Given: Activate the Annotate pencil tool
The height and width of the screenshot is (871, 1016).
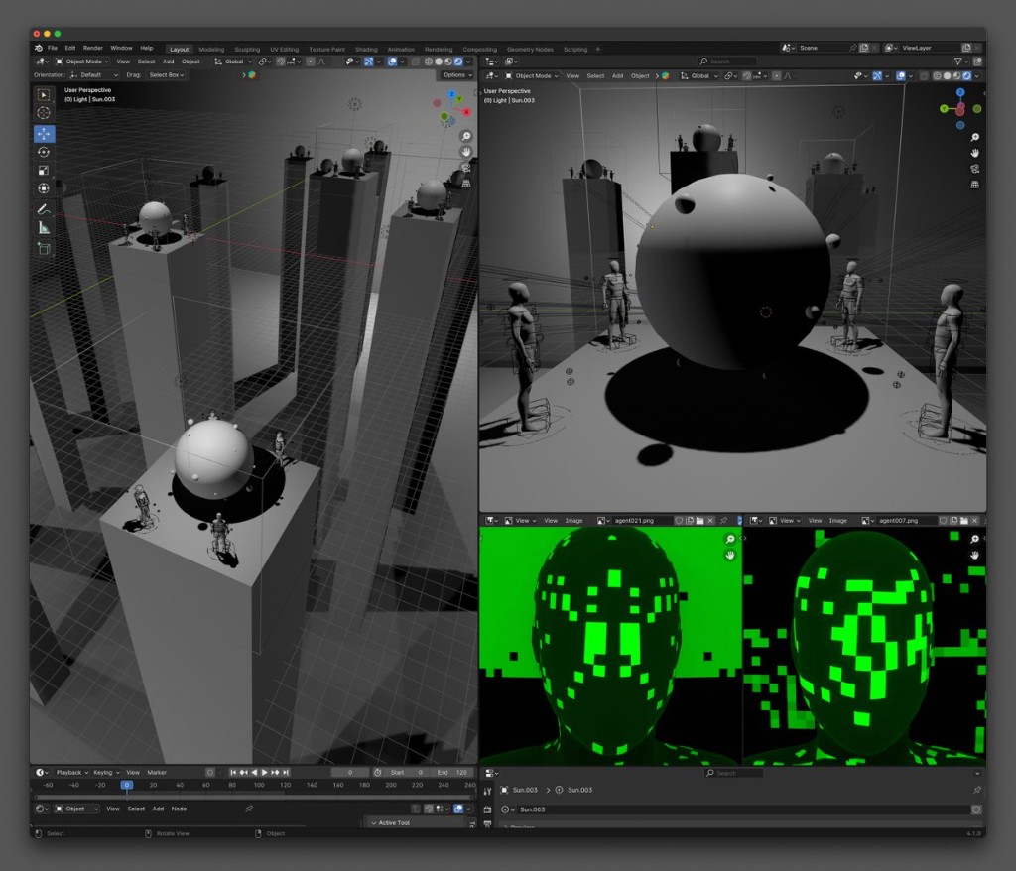Looking at the screenshot, I should tap(44, 209).
